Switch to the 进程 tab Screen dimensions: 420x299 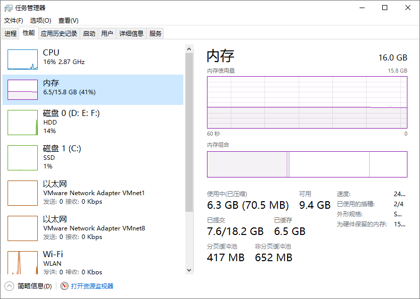click(x=11, y=34)
